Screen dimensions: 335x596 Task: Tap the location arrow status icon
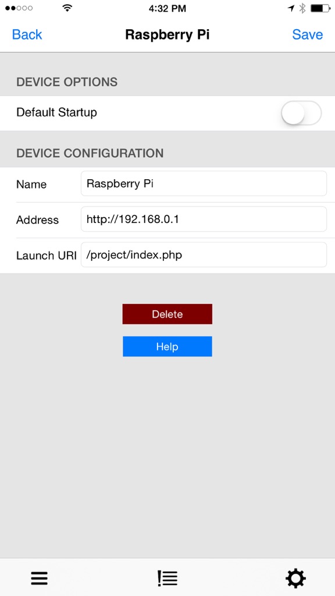291,8
